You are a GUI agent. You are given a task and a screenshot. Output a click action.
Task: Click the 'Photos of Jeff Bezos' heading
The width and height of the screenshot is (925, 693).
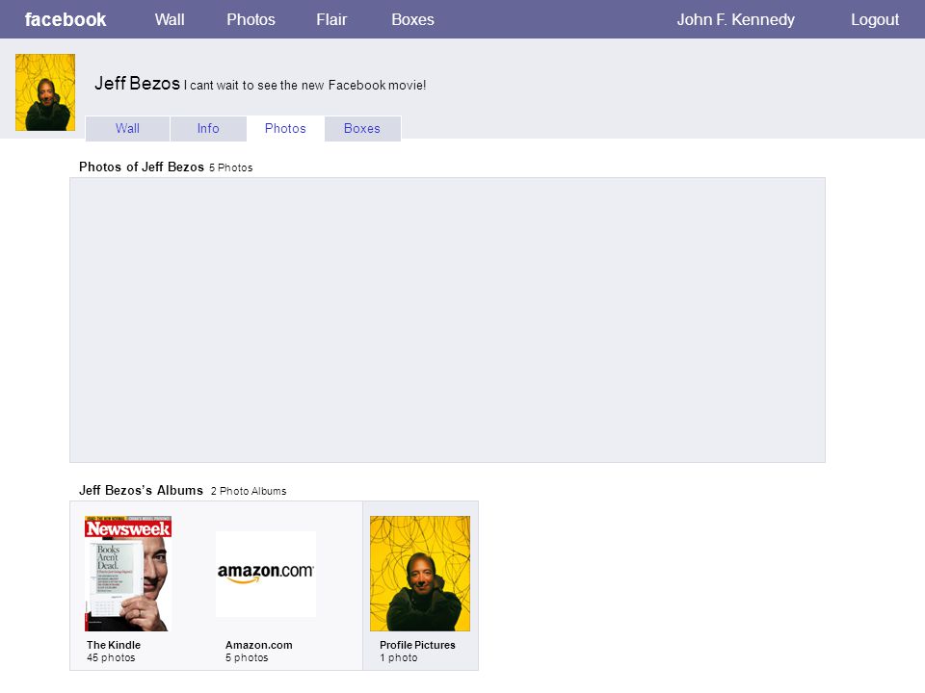(x=142, y=167)
